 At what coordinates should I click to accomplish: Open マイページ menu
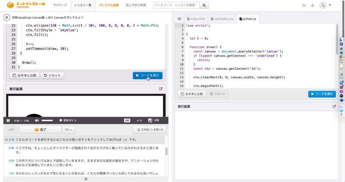coord(60,5)
